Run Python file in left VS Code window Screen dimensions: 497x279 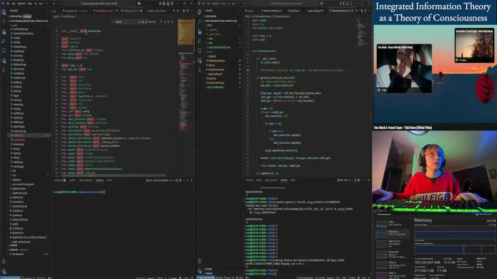(178, 10)
